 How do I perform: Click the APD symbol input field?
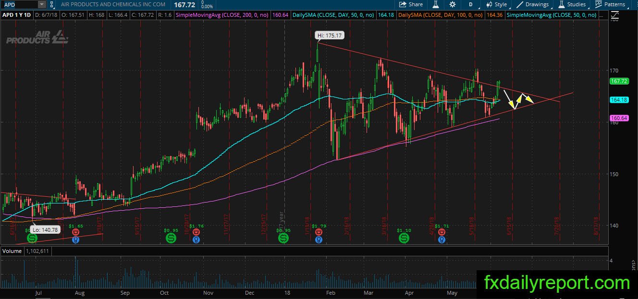click(x=19, y=4)
